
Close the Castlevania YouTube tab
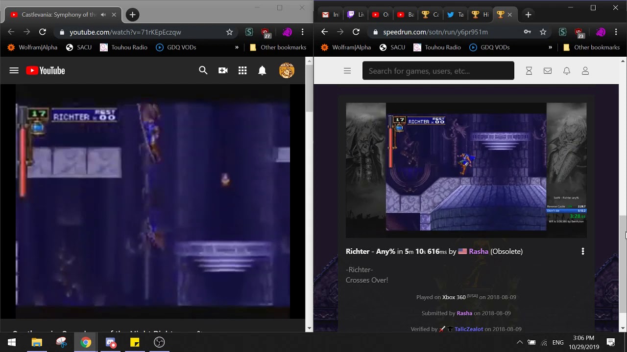114,15
